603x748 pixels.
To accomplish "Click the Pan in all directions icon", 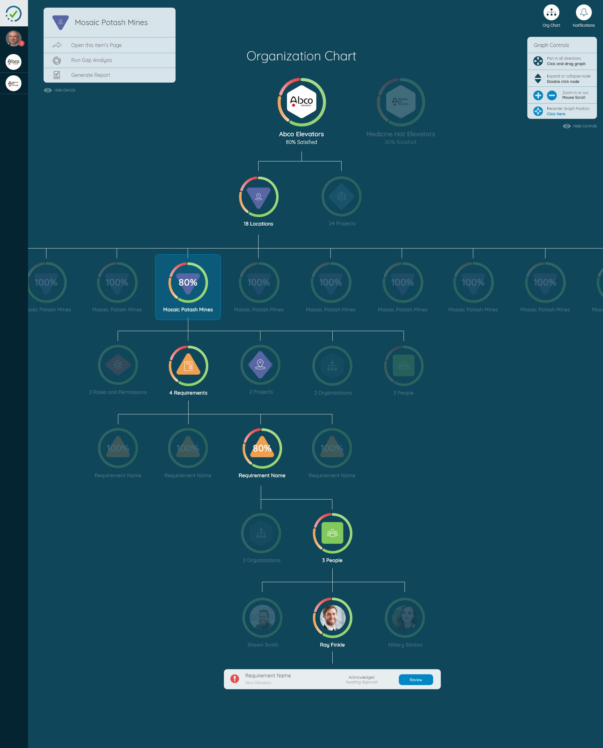I will 538,61.
